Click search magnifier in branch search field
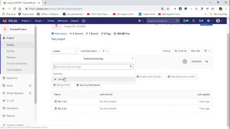The height and width of the screenshot is (129, 230). [131, 67]
